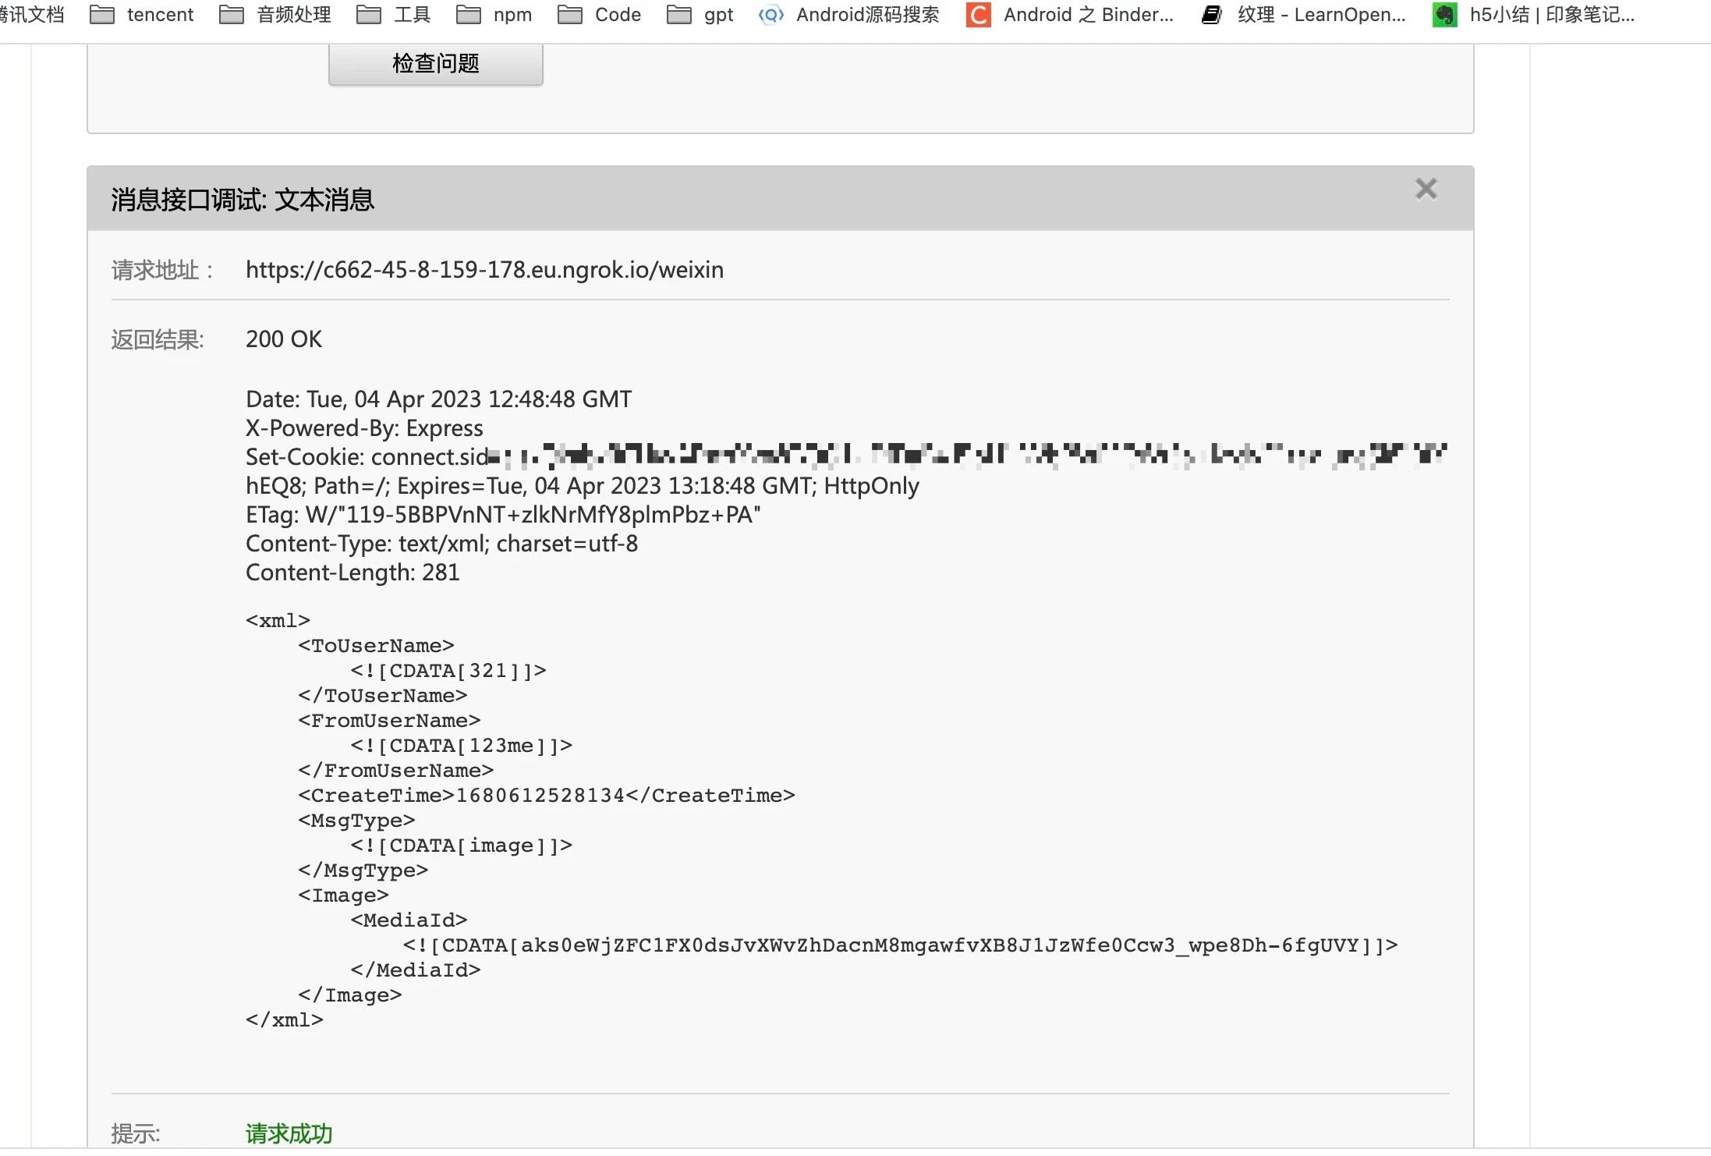Image resolution: width=1711 pixels, height=1156 pixels.
Task: Click the MediaId CDATA value line
Action: pos(899,945)
